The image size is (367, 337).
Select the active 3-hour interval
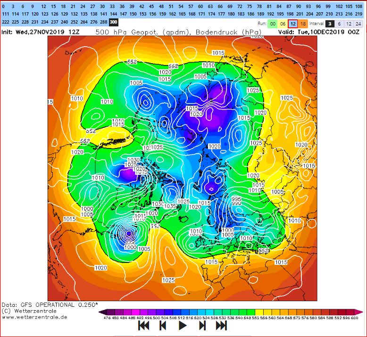pyautogui.click(x=330, y=24)
